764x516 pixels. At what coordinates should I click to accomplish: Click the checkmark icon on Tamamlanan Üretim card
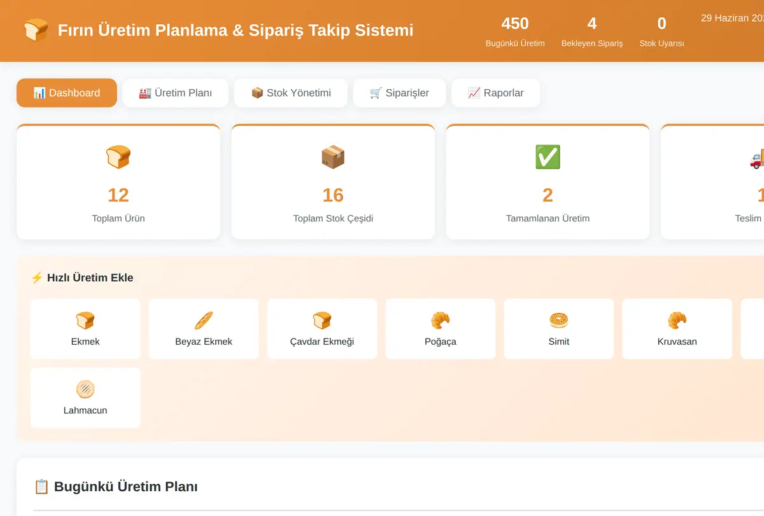click(548, 157)
